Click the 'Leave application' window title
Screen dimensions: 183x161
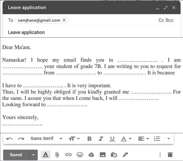click(x=27, y=8)
